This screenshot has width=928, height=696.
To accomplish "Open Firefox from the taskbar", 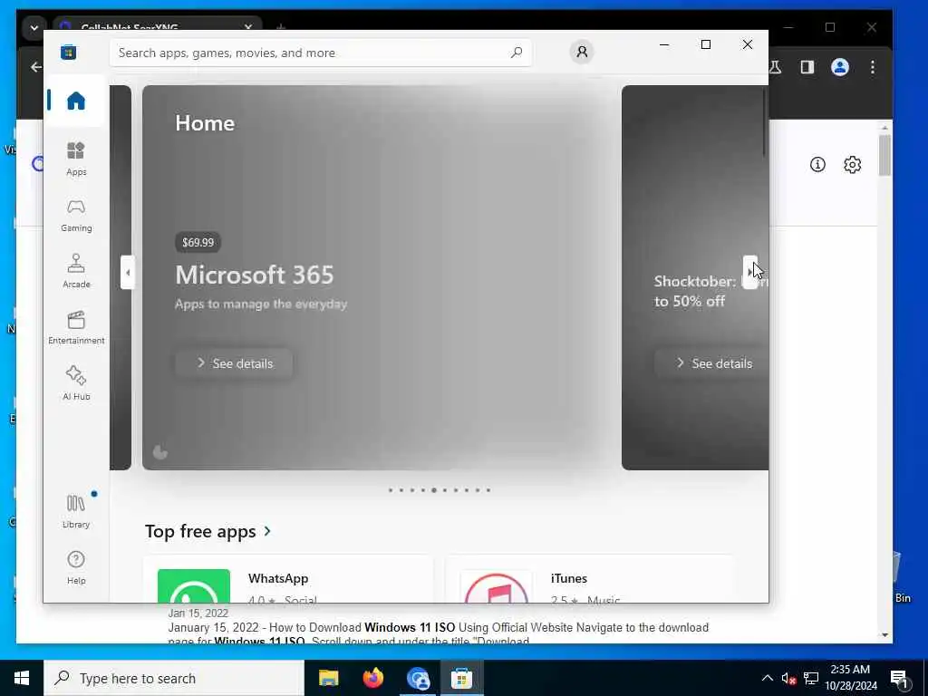I will pos(372,678).
